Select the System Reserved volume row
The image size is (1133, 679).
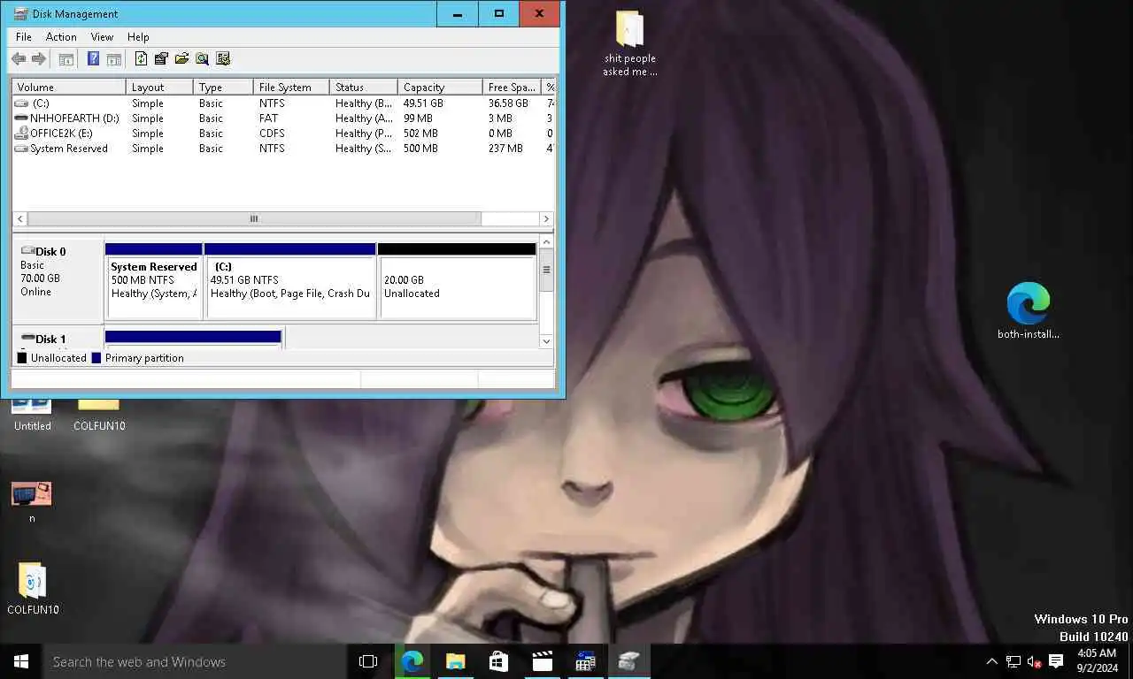[283, 149]
